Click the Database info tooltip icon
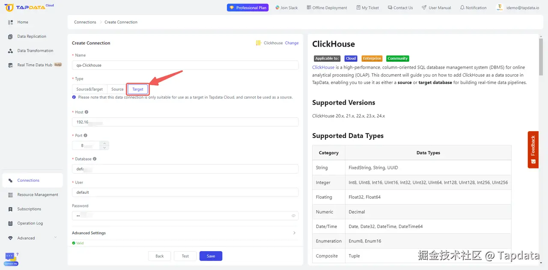The image size is (548, 270). 95,159
